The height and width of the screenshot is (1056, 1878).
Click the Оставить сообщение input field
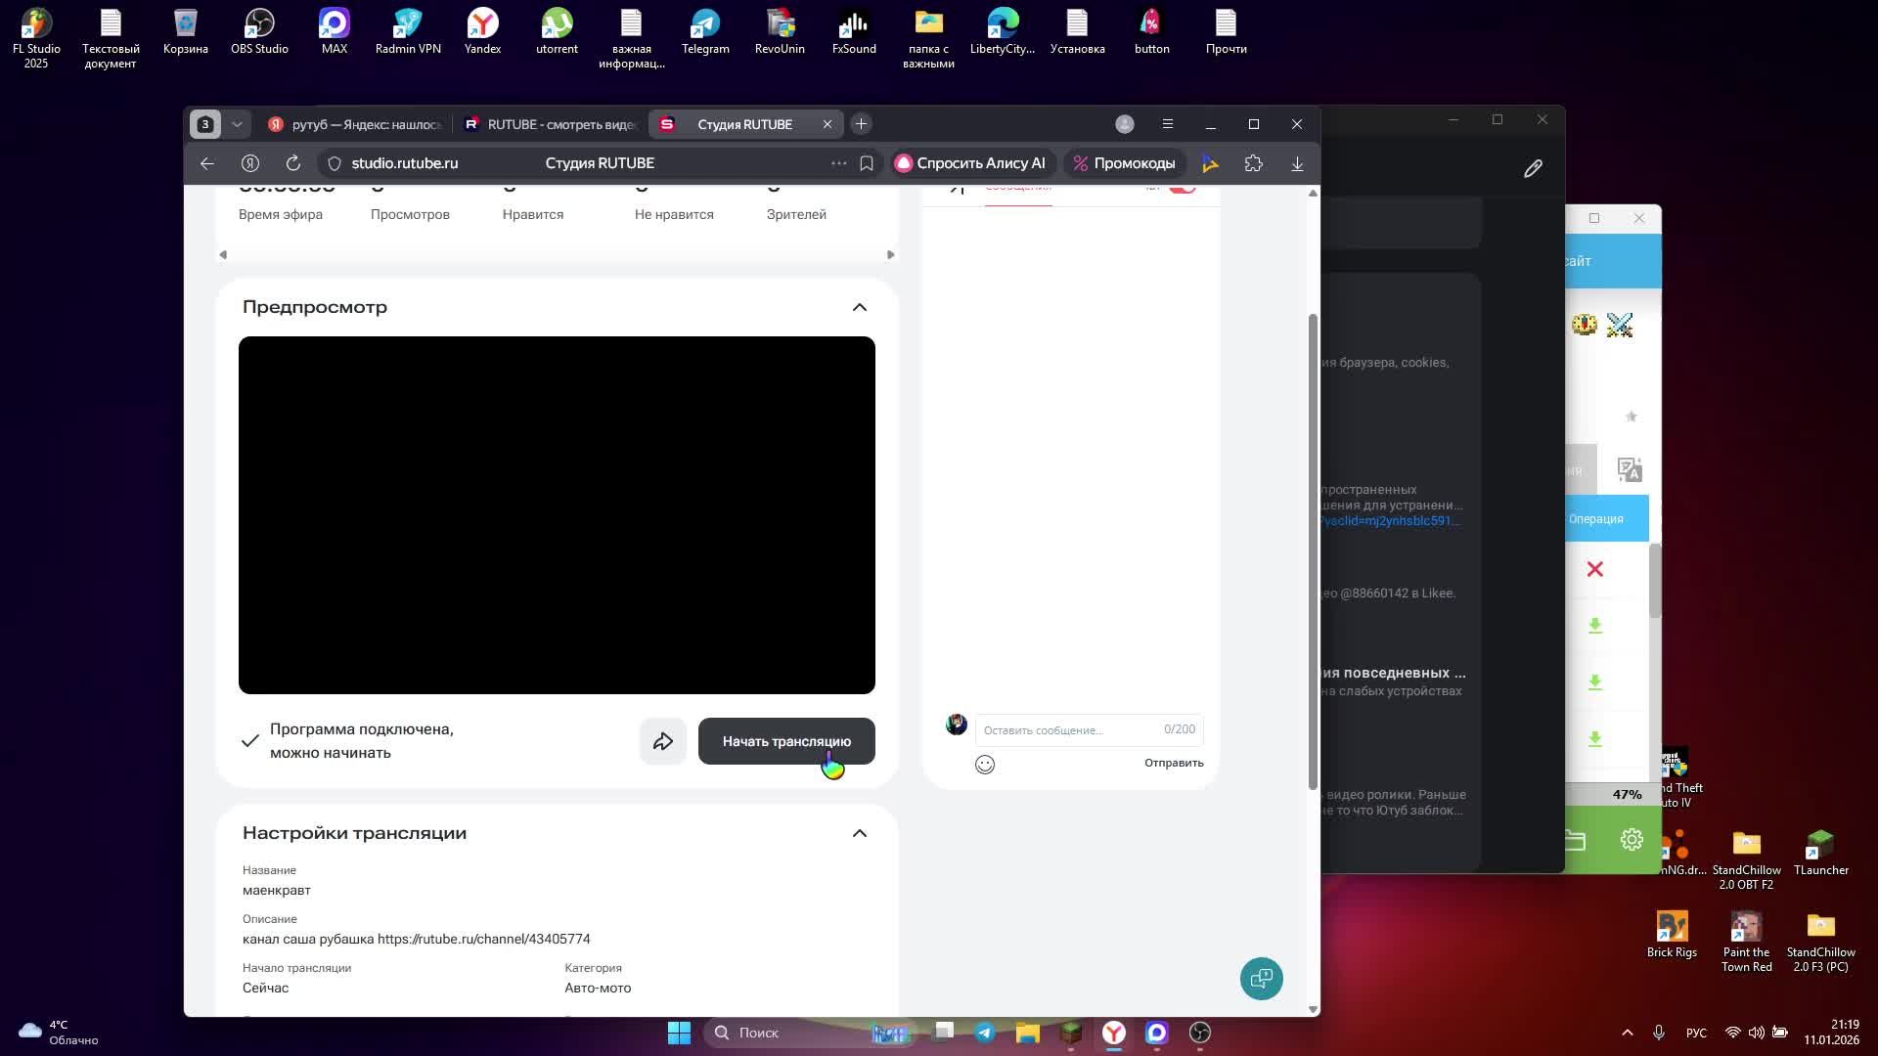click(1066, 729)
